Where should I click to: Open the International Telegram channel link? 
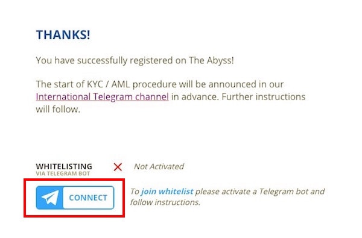(x=103, y=97)
